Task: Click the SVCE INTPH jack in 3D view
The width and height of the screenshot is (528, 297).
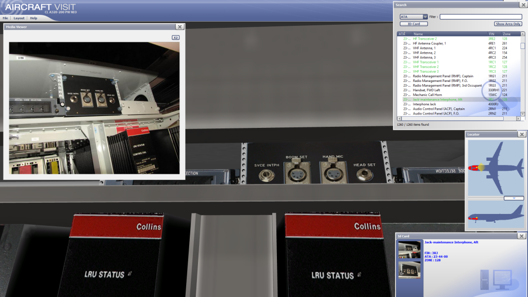Action: pyautogui.click(x=267, y=175)
